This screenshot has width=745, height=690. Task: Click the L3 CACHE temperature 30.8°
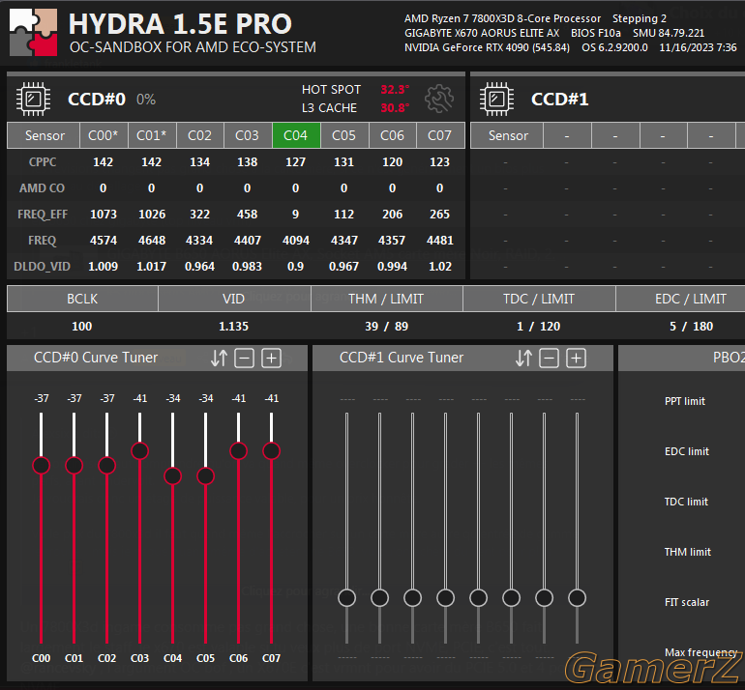click(x=395, y=107)
